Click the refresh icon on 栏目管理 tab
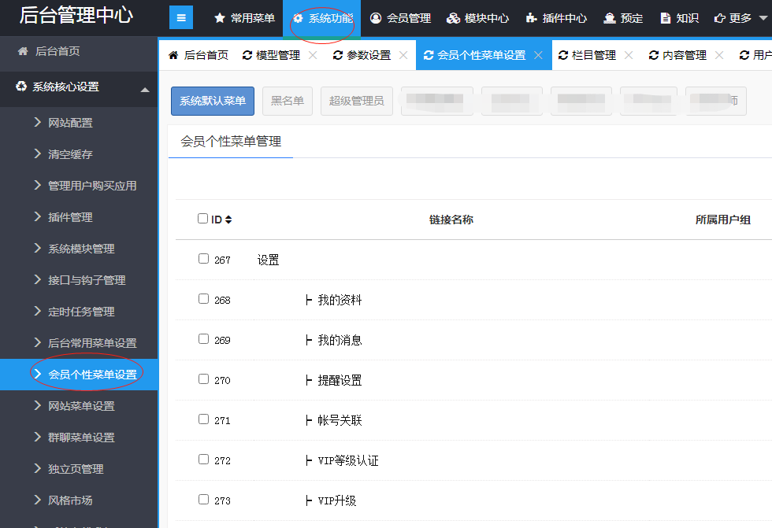This screenshot has height=528, width=772. tap(562, 55)
